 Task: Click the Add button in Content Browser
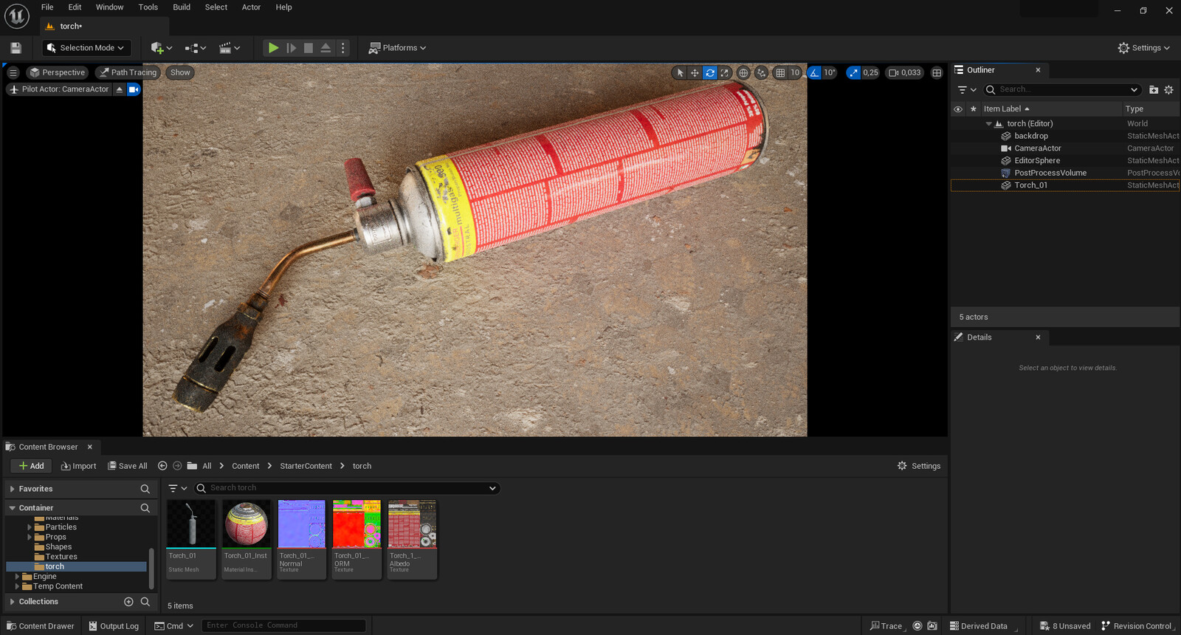pos(31,466)
